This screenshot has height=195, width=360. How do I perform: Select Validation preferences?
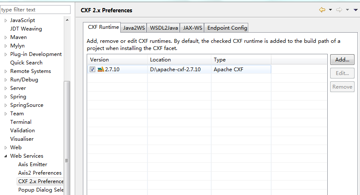(x=23, y=131)
